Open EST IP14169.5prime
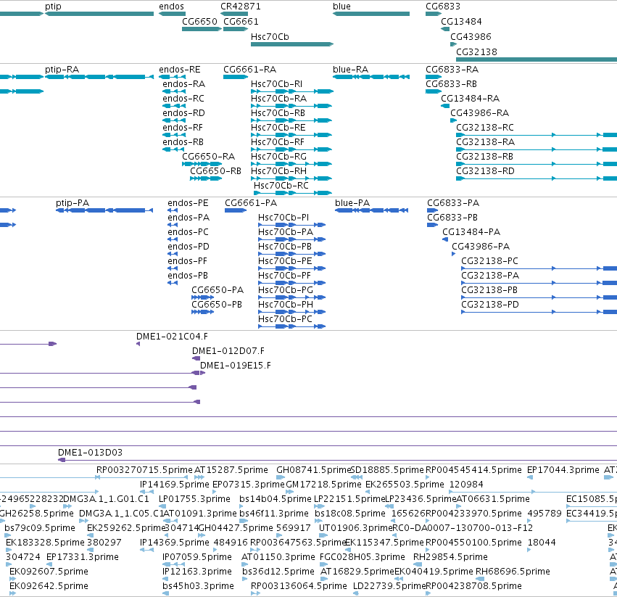The width and height of the screenshot is (617, 597). [x=175, y=485]
